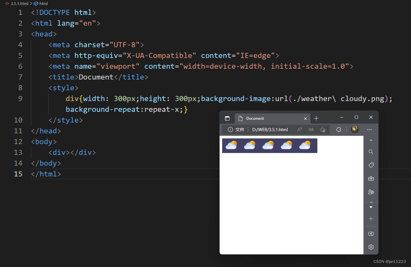Click the "IE=edge" string on line 5

(x=255, y=55)
